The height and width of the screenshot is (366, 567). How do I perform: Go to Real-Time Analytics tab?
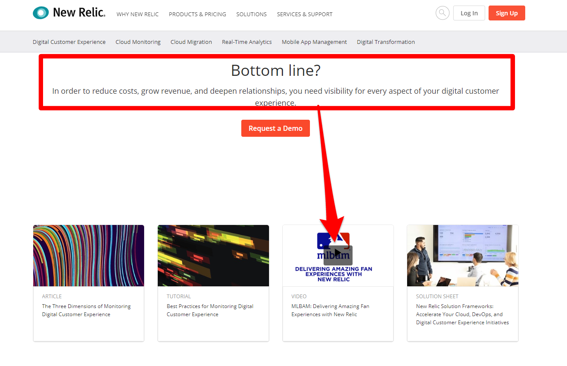pyautogui.click(x=247, y=42)
